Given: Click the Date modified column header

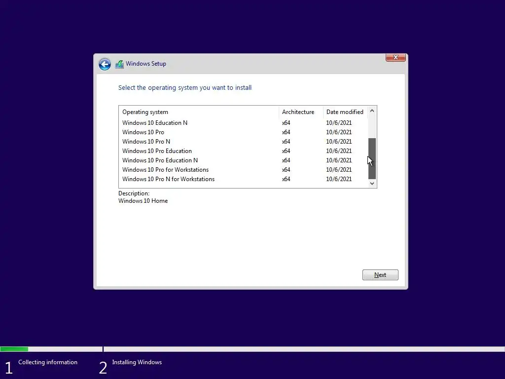Looking at the screenshot, I should pos(345,112).
